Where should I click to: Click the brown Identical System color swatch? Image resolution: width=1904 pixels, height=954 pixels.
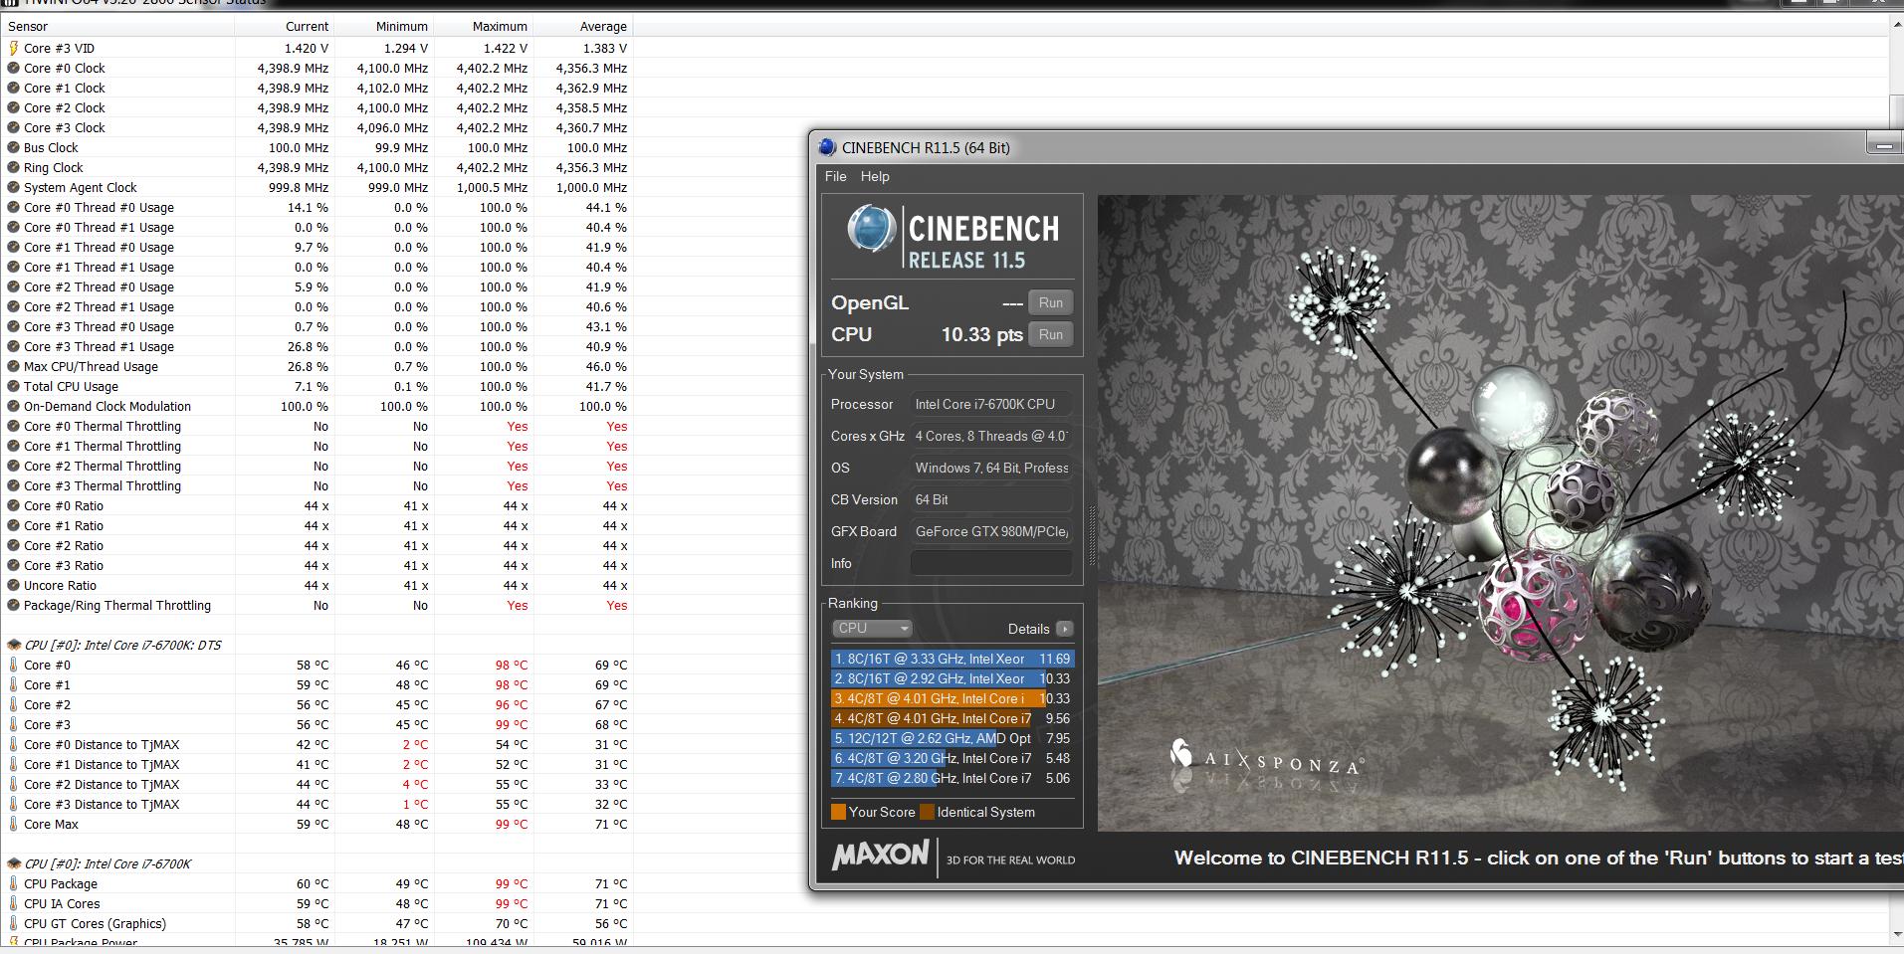(927, 812)
